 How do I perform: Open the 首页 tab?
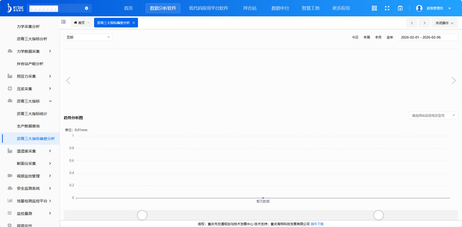79,23
